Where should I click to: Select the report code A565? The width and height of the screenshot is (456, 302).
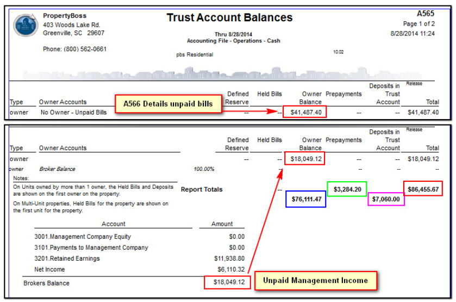[x=426, y=14]
